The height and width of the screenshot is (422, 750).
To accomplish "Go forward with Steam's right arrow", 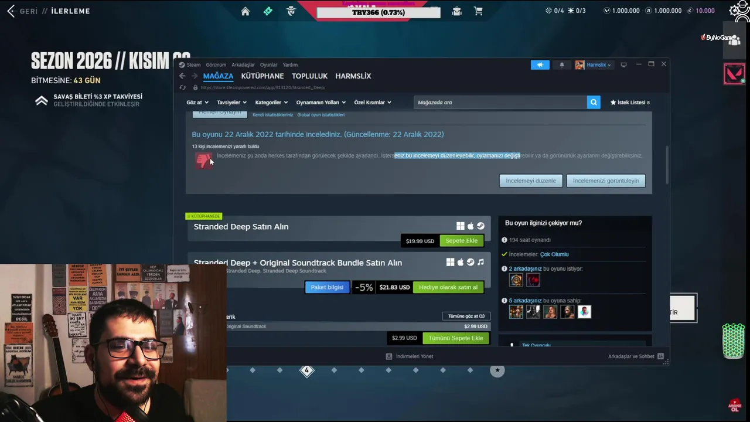I will 194,76.
